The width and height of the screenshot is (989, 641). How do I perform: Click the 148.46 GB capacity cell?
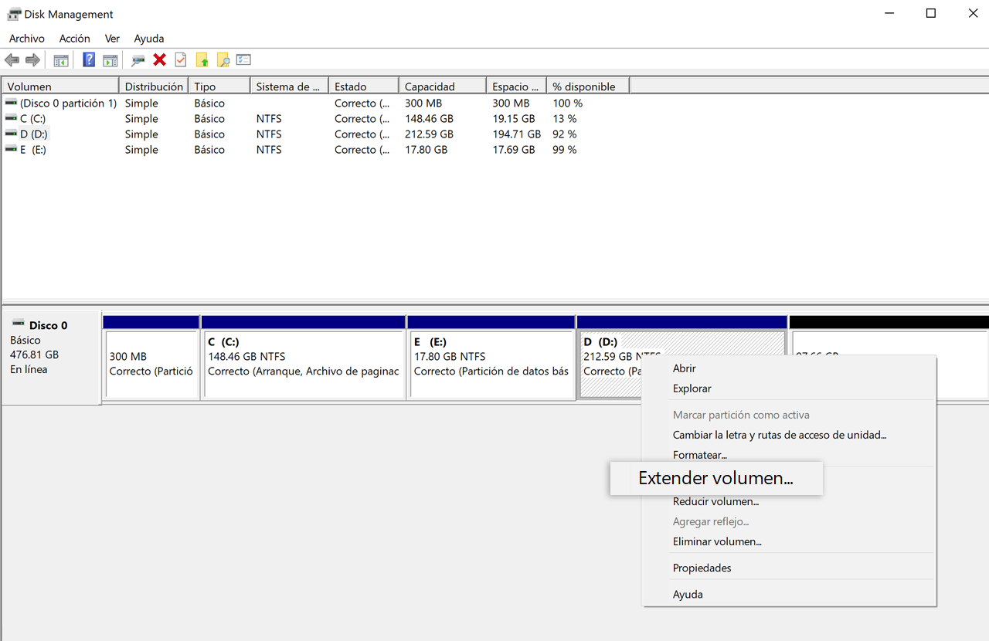[429, 118]
